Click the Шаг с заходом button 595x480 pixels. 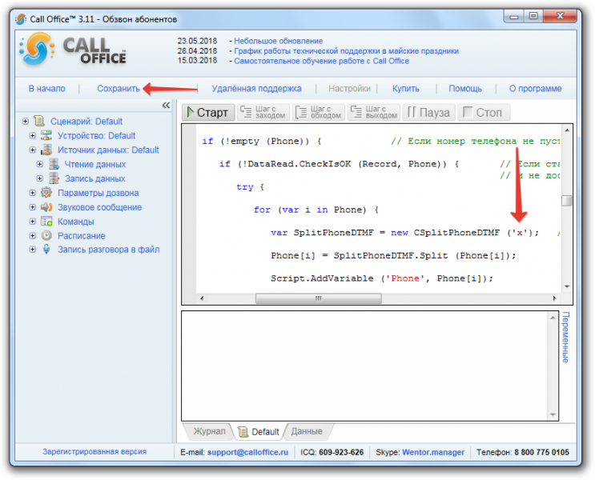263,113
